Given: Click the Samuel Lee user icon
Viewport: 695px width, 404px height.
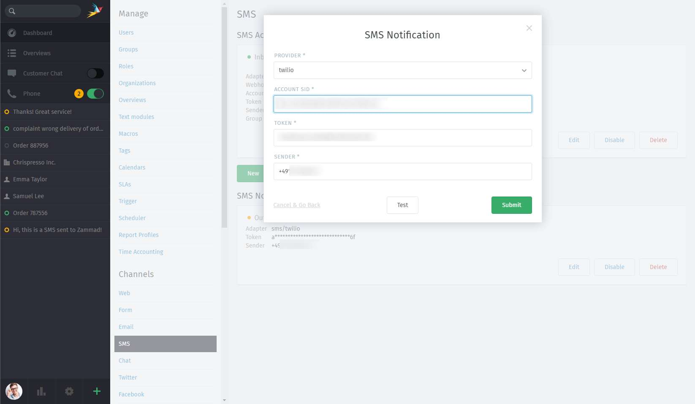Looking at the screenshot, I should coord(7,196).
